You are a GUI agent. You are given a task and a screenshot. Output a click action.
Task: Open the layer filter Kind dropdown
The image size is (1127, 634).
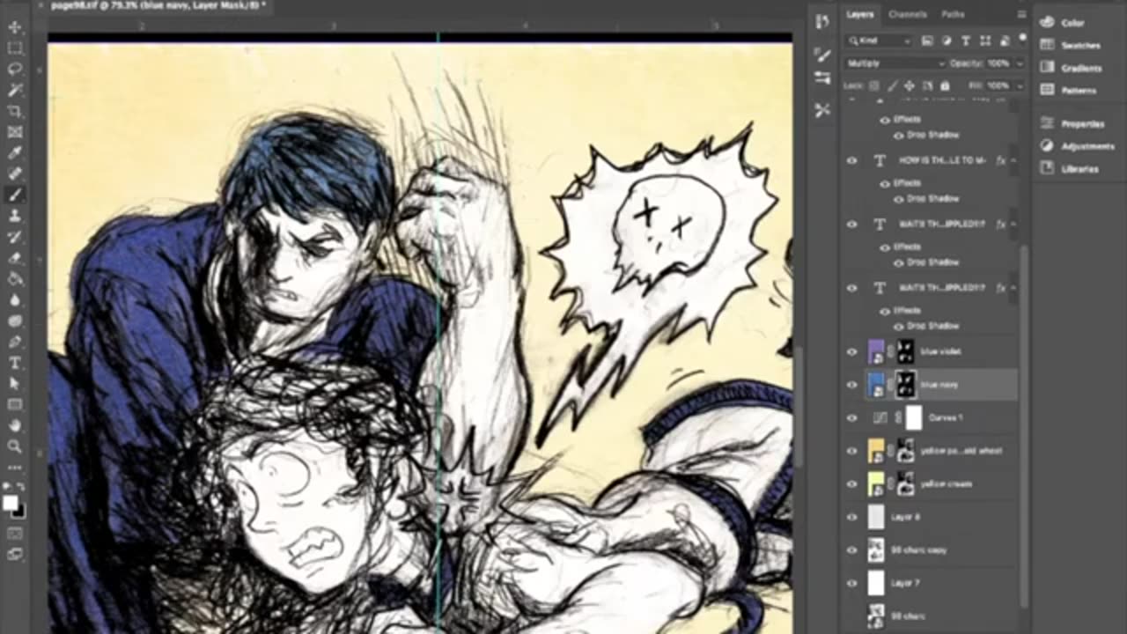click(x=880, y=41)
